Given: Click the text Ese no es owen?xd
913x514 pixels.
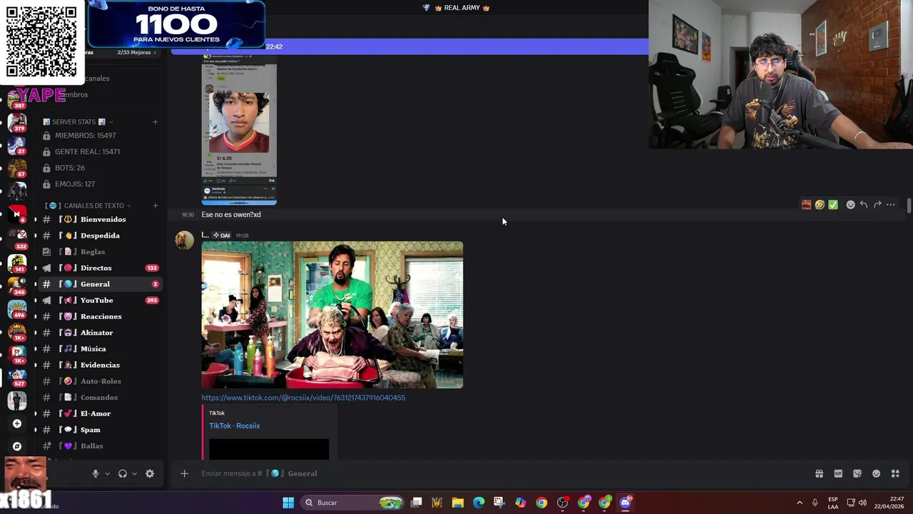Looking at the screenshot, I should pyautogui.click(x=231, y=214).
